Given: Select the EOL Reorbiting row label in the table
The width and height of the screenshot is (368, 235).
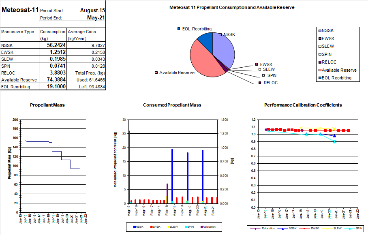Looking at the screenshot, I should 15,87.
